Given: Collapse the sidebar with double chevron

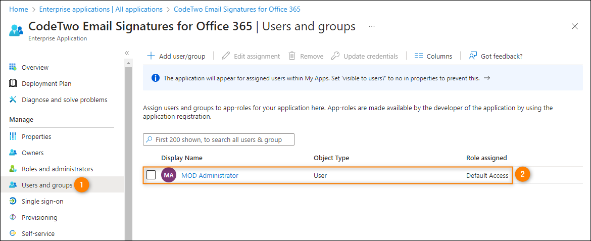Looking at the screenshot, I should point(127,53).
